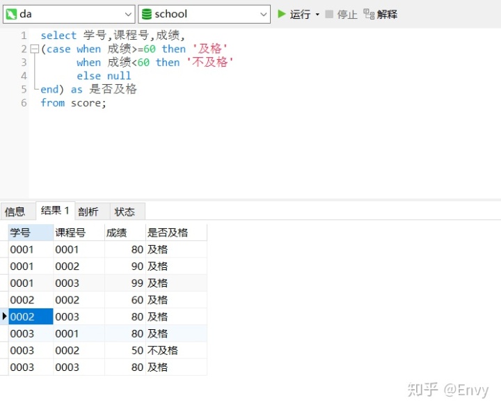Click the 是否及格 column header
The height and width of the screenshot is (412, 501).
176,232
